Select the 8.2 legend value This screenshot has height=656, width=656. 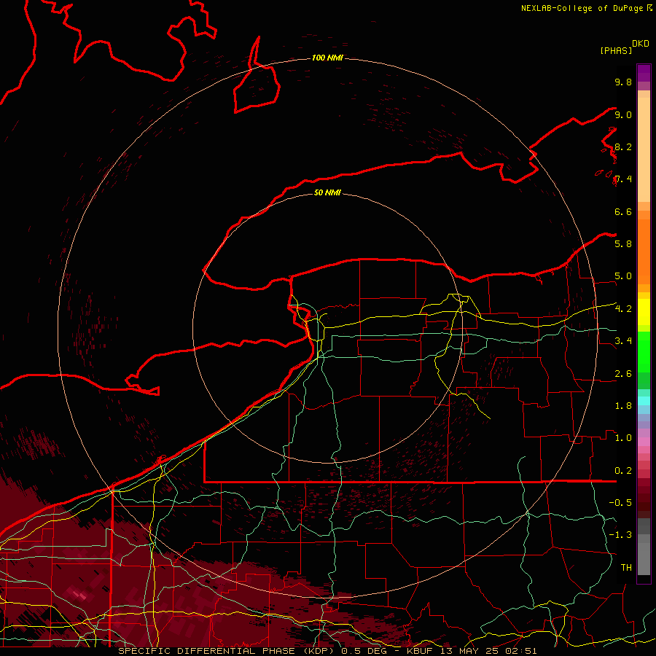(623, 147)
